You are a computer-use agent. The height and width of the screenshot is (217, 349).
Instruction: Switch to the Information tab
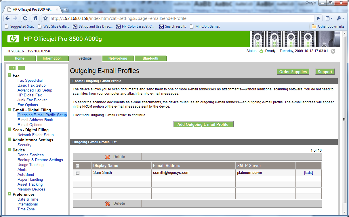click(x=52, y=58)
